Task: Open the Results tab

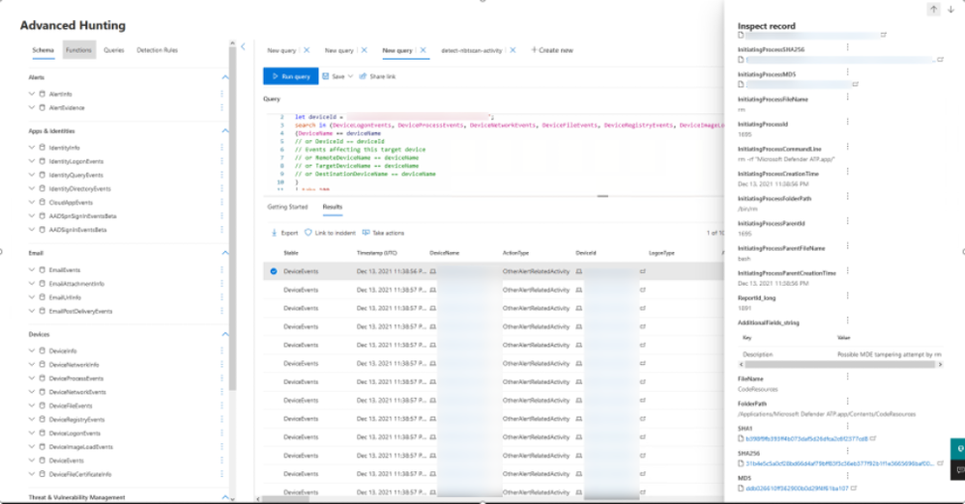Action: tap(333, 208)
